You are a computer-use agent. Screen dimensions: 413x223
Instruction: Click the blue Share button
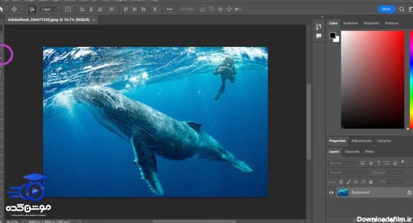[386, 9]
